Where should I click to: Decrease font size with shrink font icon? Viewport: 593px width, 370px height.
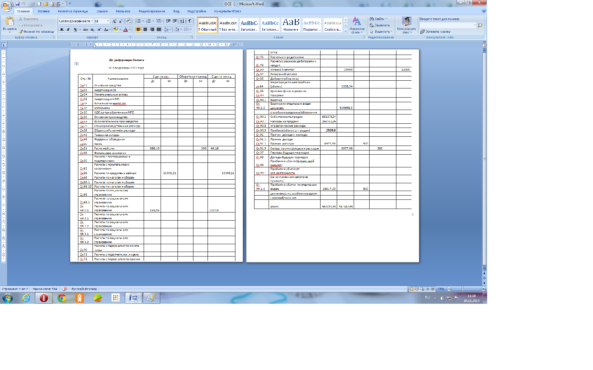tap(121, 21)
